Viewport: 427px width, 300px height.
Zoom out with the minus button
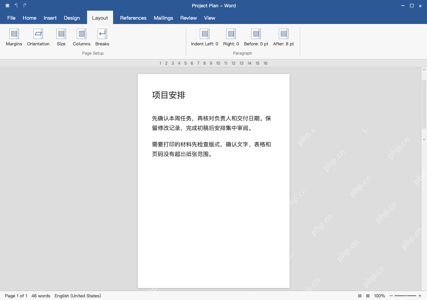[x=391, y=296]
